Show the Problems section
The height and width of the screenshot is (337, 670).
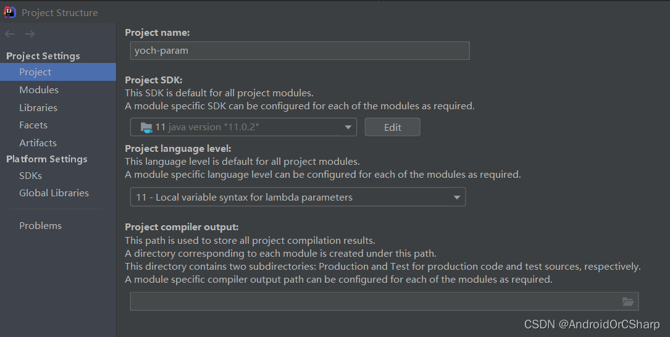coord(40,226)
